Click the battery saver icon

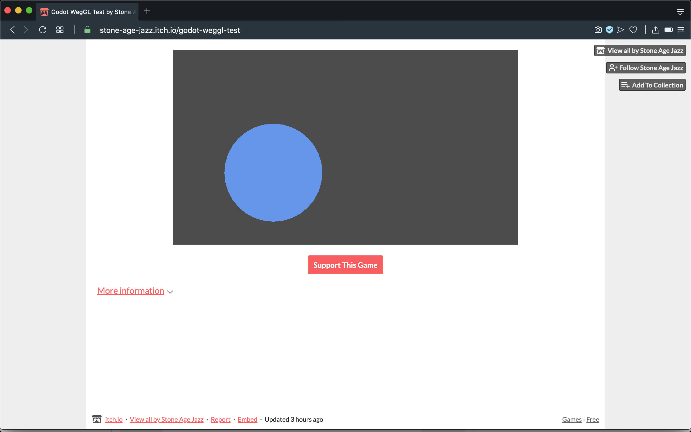coord(669,30)
